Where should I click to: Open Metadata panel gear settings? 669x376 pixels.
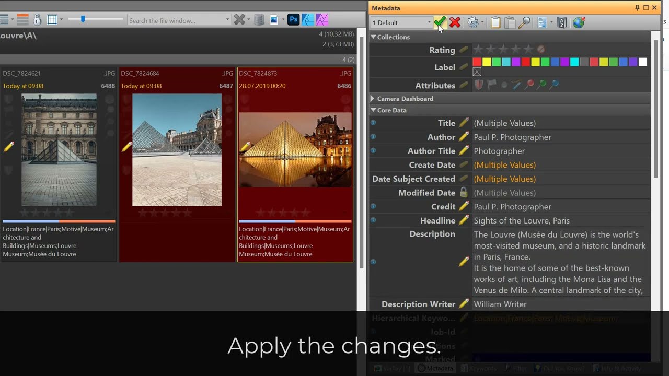coord(473,22)
